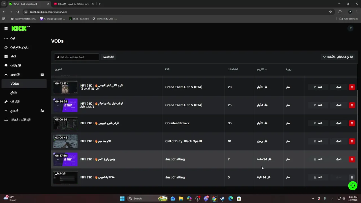
Task: Open the date sort dropdown (من الأقدم - للأحدث)
Action: click(338, 57)
